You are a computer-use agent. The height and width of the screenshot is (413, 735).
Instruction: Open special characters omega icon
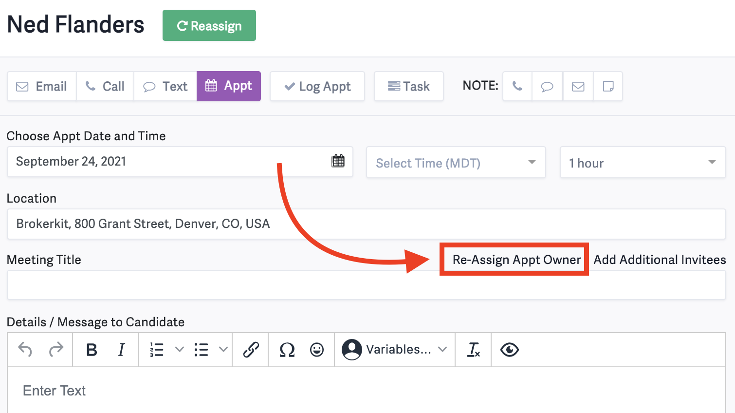(287, 350)
